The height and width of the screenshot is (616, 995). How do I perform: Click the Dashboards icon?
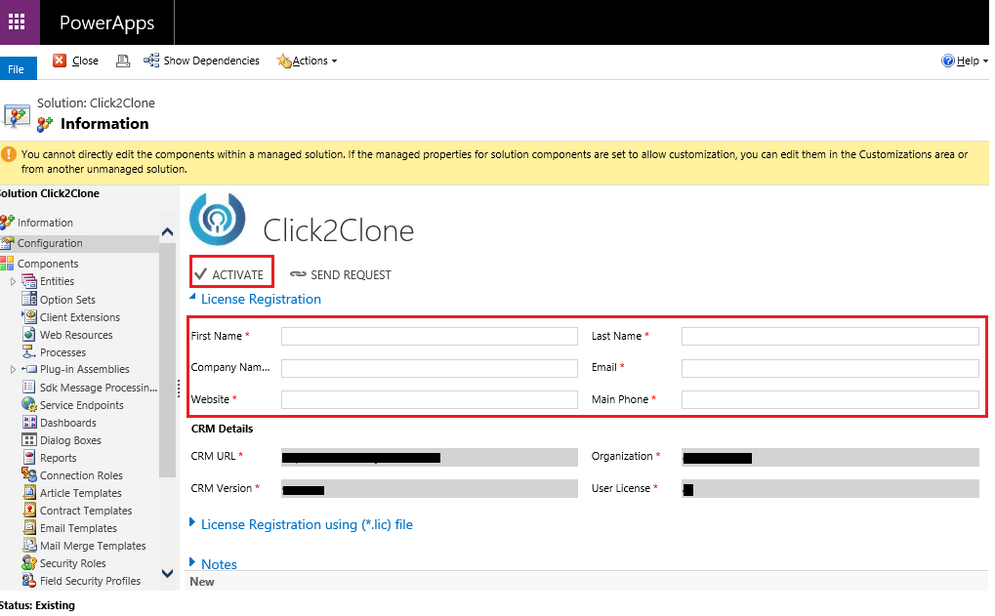[x=29, y=422]
